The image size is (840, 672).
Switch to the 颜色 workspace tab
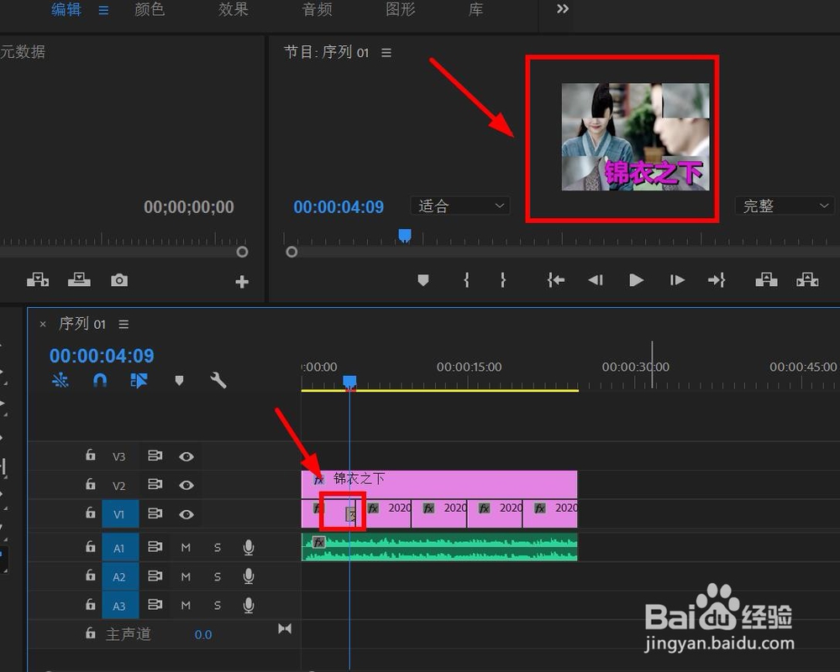click(x=150, y=9)
